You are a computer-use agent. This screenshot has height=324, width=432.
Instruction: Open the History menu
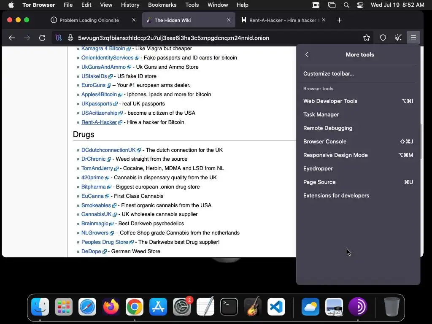[x=130, y=5]
